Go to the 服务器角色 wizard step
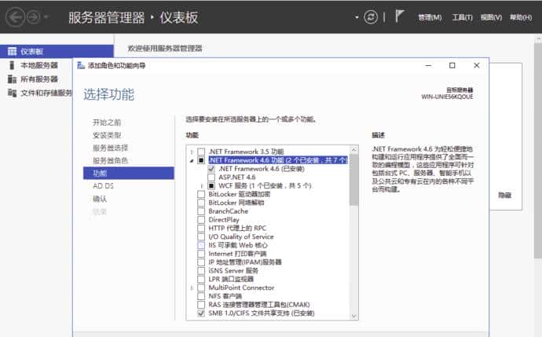The width and height of the screenshot is (542, 337). [x=110, y=160]
